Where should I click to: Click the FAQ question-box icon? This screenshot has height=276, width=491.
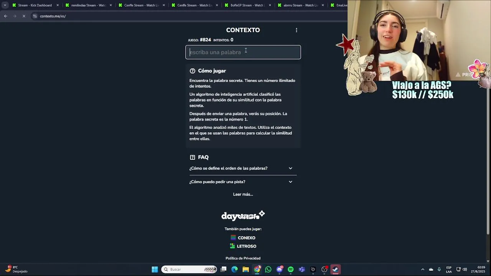193,157
